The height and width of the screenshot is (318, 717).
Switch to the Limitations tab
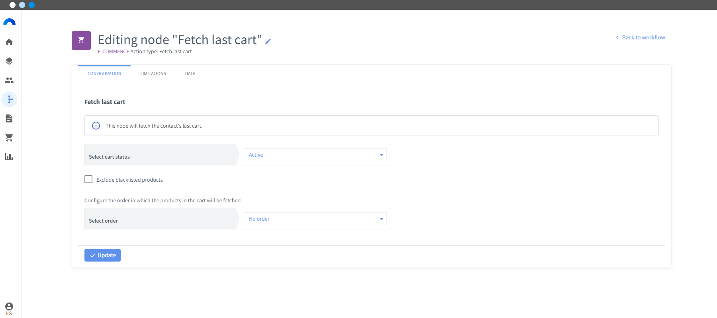click(153, 74)
